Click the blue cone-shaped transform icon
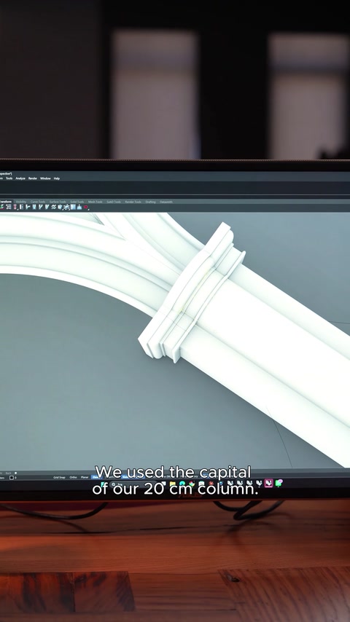The width and height of the screenshot is (350, 622). click(x=79, y=207)
